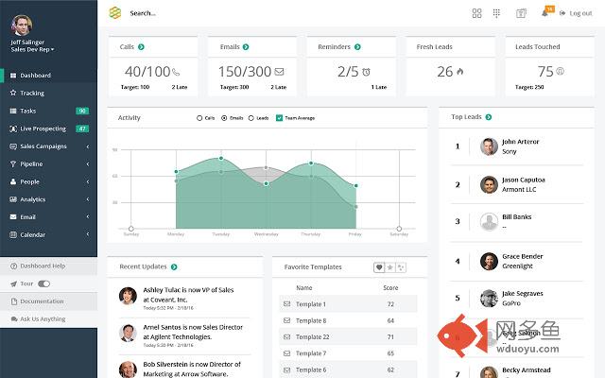Click Jeff Salinger profile photo
The height and width of the screenshot is (378, 605).
click(22, 26)
